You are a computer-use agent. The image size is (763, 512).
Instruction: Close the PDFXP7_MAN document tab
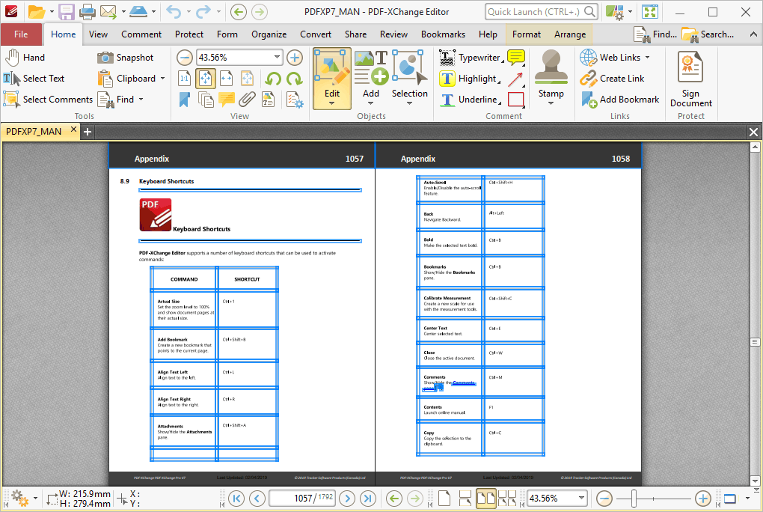pyautogui.click(x=73, y=129)
